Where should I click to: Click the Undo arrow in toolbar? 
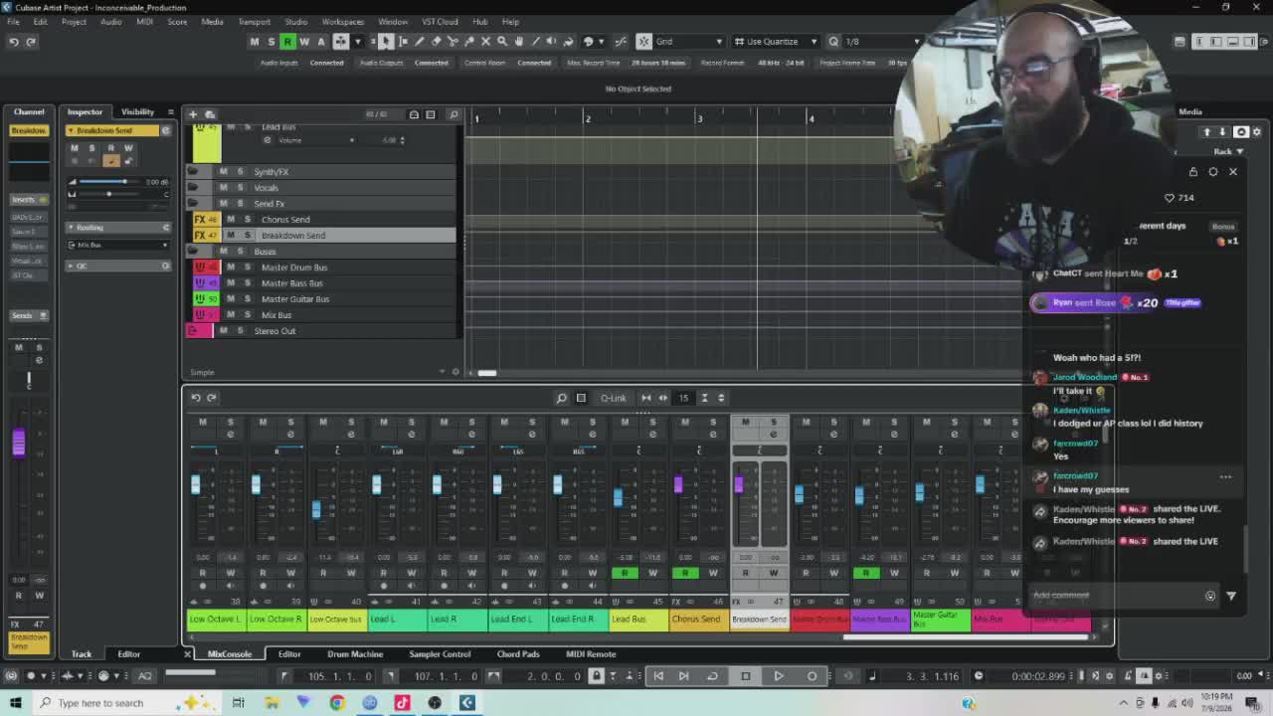point(14,42)
